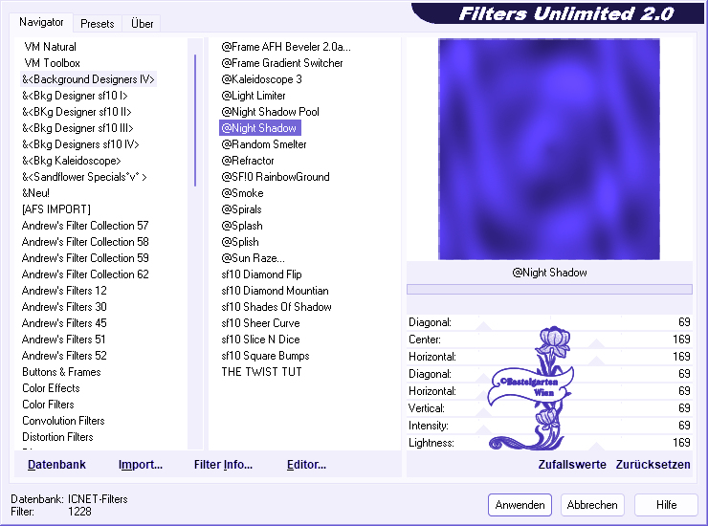Pick Andrew's Filter Collection 57

tap(85, 226)
